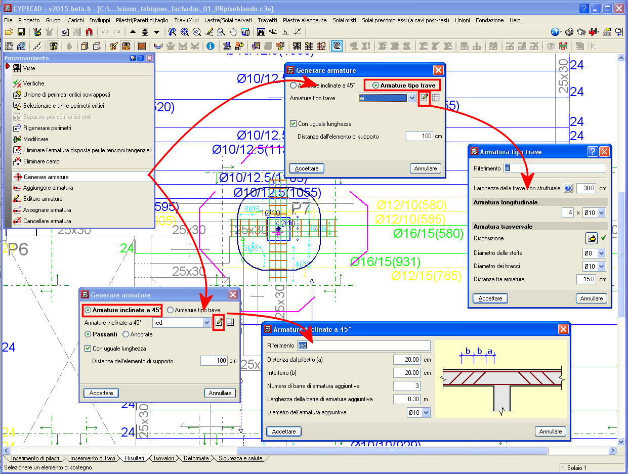Image resolution: width=628 pixels, height=474 pixels.
Task: Open the Fondazione menu
Action: (x=490, y=20)
